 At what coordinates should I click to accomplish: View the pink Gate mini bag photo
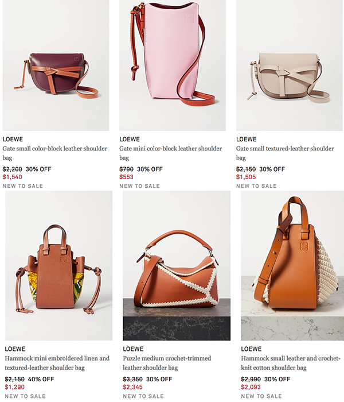(x=173, y=65)
